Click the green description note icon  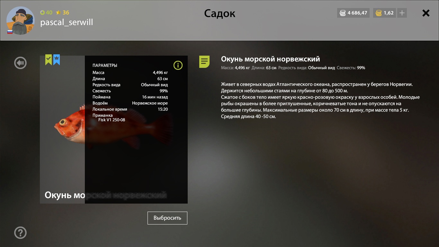coord(204,61)
